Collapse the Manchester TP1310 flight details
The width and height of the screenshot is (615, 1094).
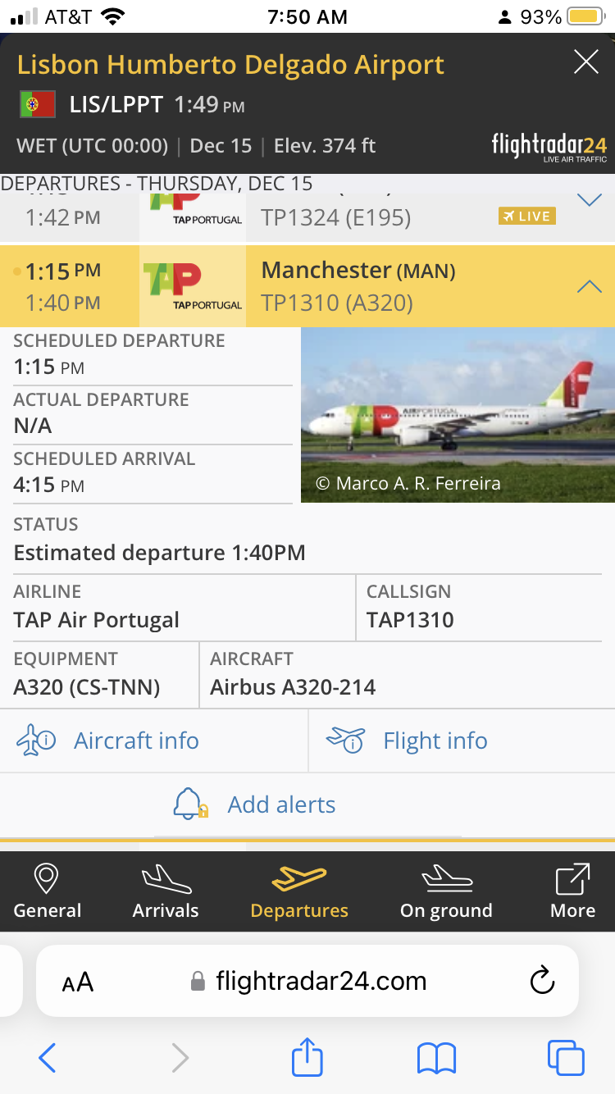[x=589, y=286]
